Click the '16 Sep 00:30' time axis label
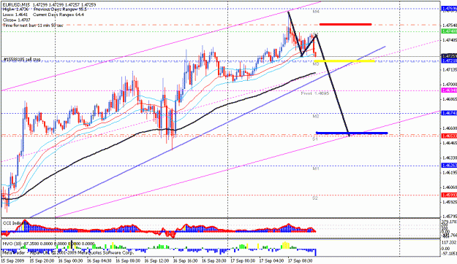The height and width of the screenshot is (264, 457). click(x=70, y=261)
